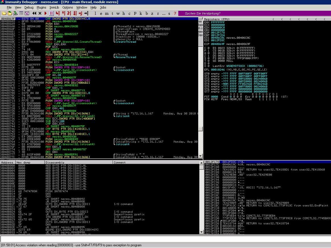Open help with the red question mark

[x=175, y=13]
